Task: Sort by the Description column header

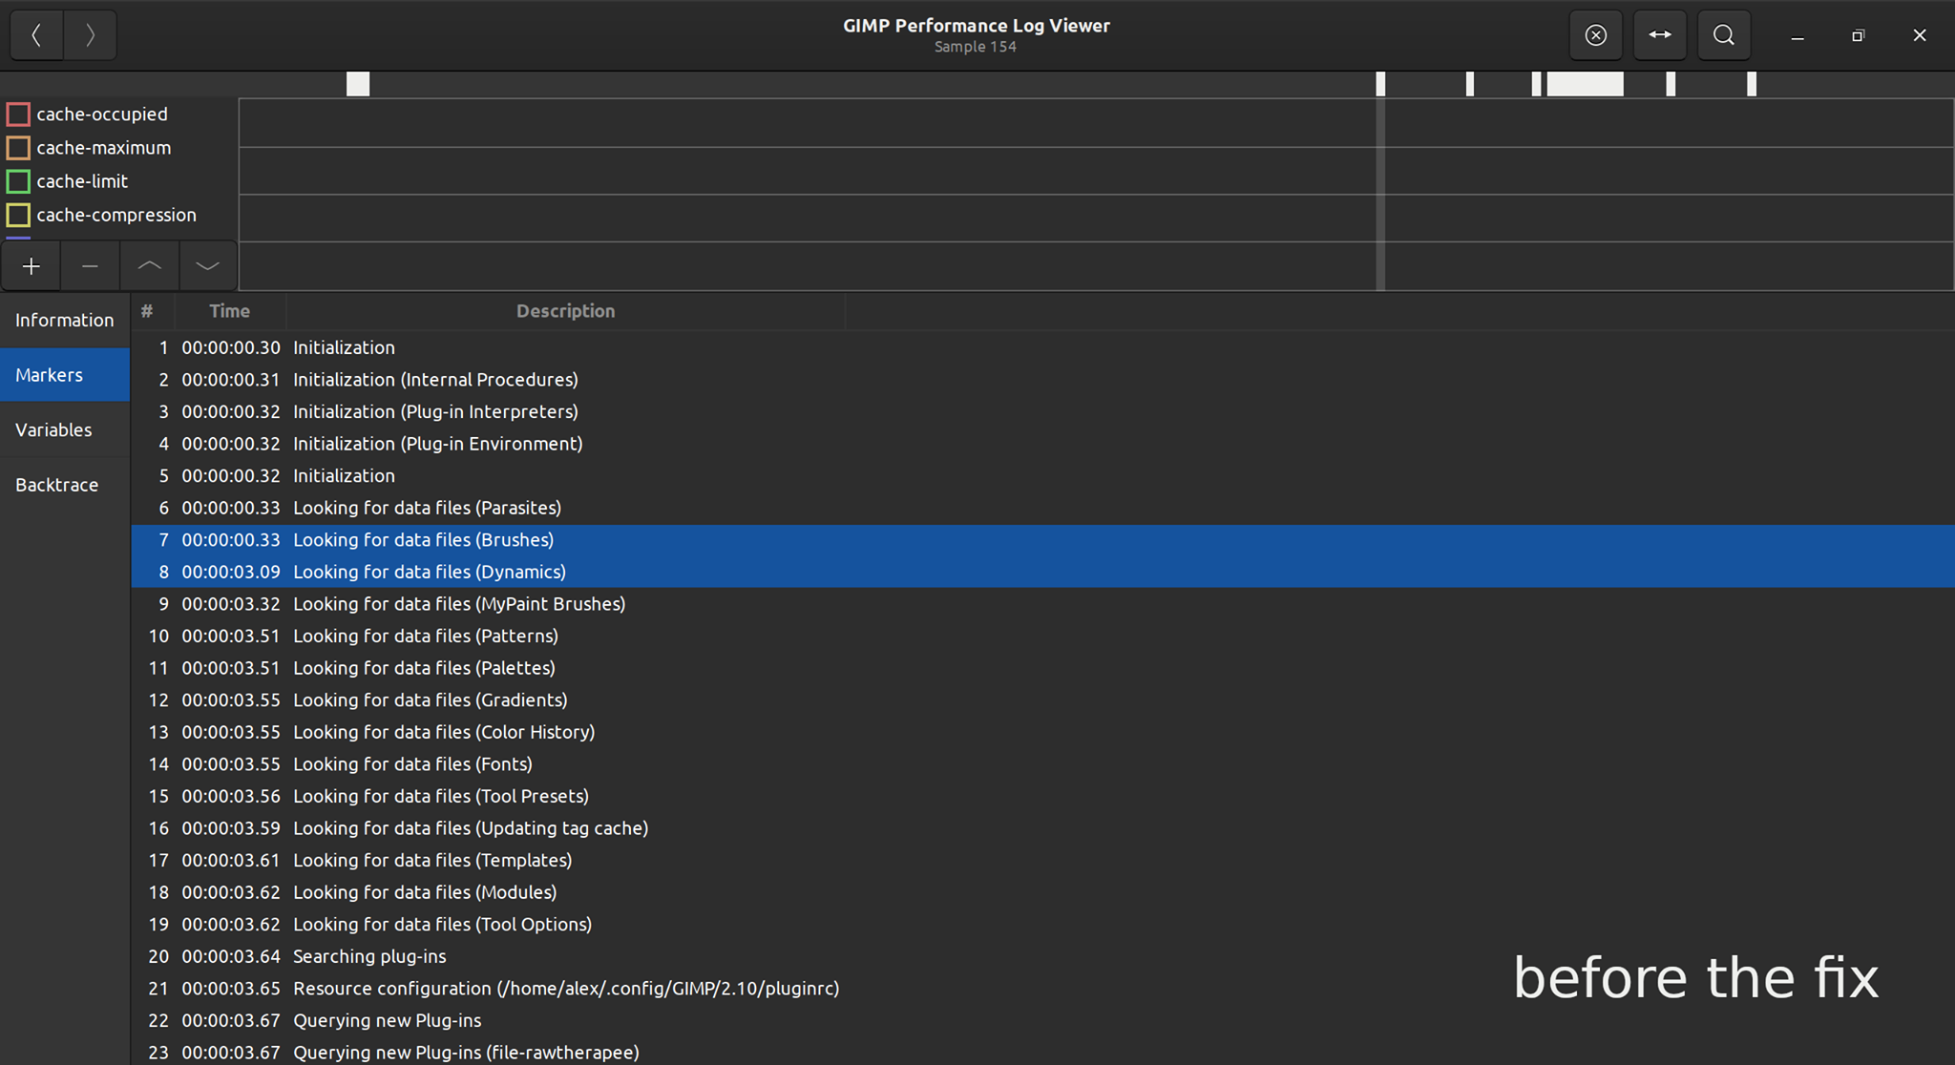Action: [x=565, y=311]
